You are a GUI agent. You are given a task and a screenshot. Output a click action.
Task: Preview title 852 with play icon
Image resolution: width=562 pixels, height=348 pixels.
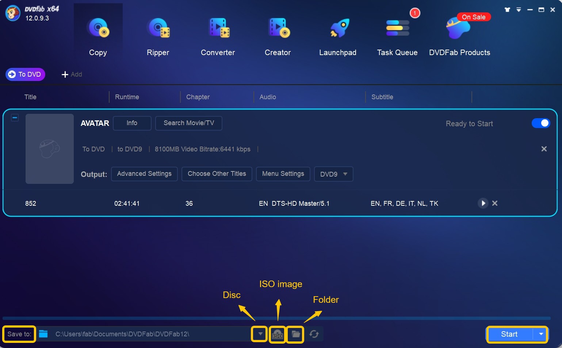point(483,203)
